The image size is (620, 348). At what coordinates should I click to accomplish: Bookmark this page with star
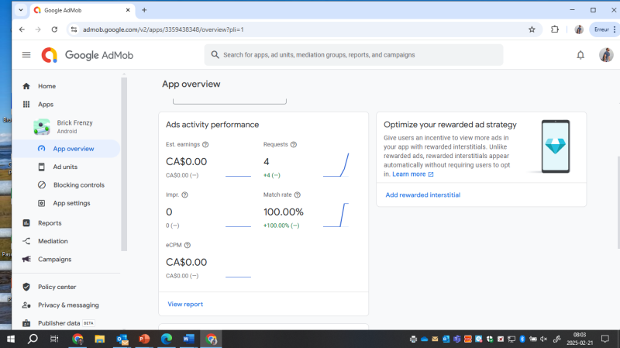[532, 29]
